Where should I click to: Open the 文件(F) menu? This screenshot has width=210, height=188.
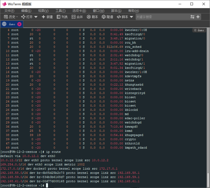10,11
